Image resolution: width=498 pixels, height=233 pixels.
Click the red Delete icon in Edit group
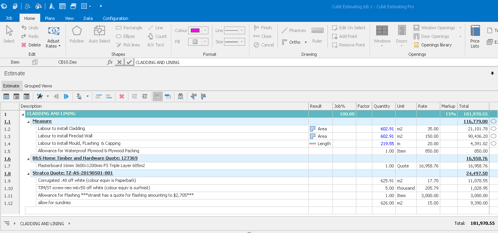[x=24, y=45]
